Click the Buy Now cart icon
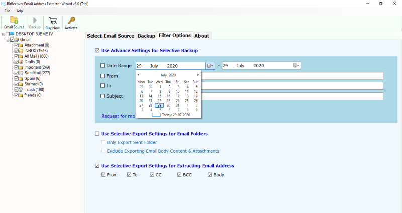Viewport: 402px width, 213px height. click(52, 21)
